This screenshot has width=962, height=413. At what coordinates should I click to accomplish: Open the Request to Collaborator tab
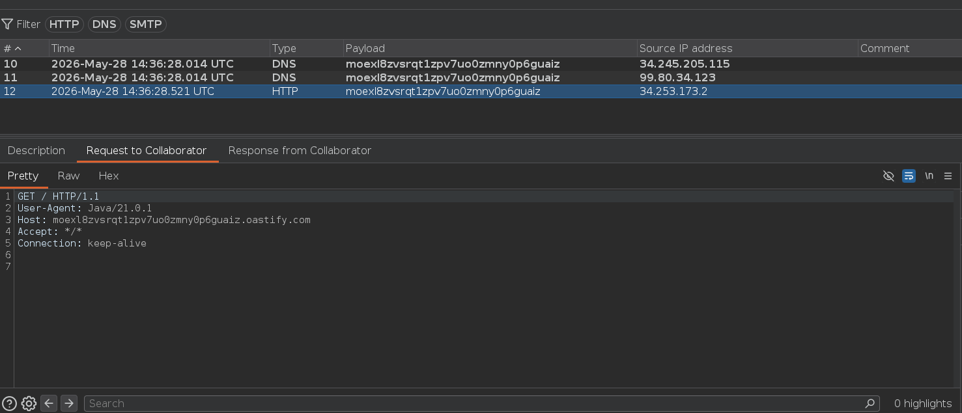(x=147, y=150)
